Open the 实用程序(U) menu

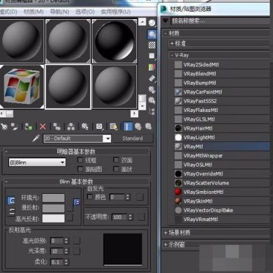click(x=115, y=12)
